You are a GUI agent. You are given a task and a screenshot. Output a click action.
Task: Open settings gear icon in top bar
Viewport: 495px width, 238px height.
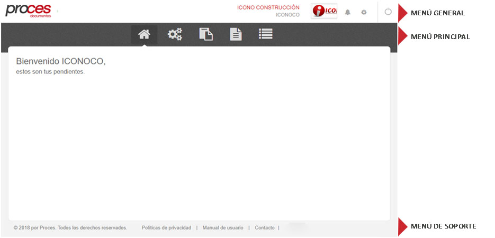[x=364, y=12]
